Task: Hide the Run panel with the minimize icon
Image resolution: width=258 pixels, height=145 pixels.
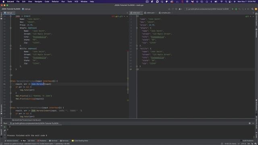Action: pyautogui.click(x=253, y=123)
